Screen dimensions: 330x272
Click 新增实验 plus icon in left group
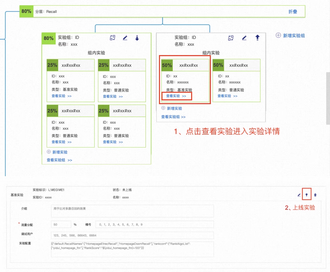point(48,152)
